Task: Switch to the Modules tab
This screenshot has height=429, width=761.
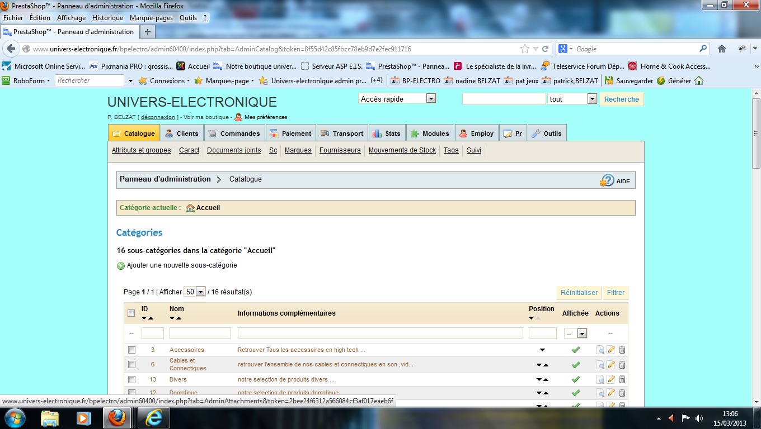Action: coord(430,134)
